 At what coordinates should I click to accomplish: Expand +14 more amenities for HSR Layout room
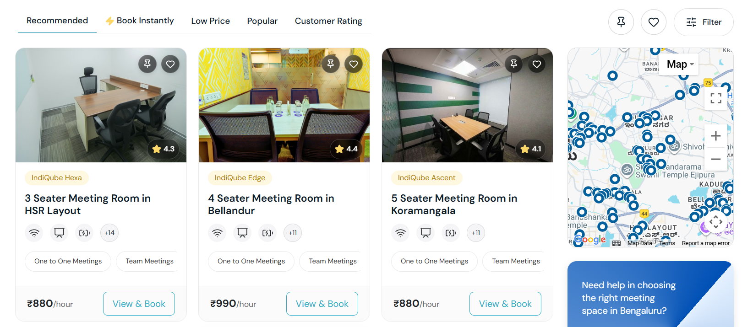point(109,233)
